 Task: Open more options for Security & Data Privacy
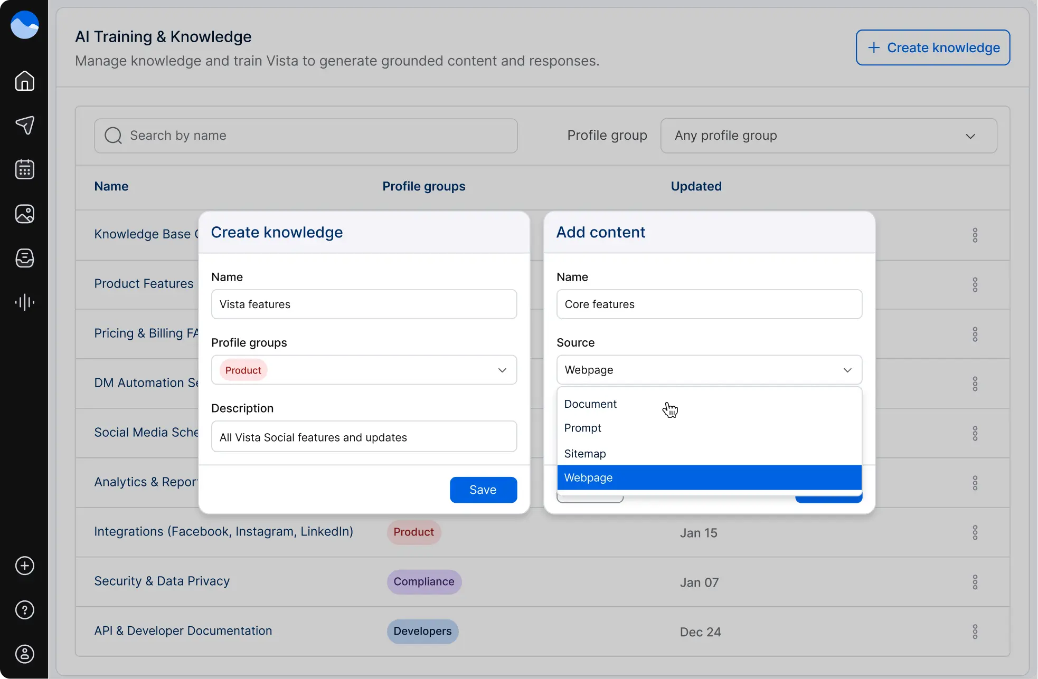click(975, 582)
